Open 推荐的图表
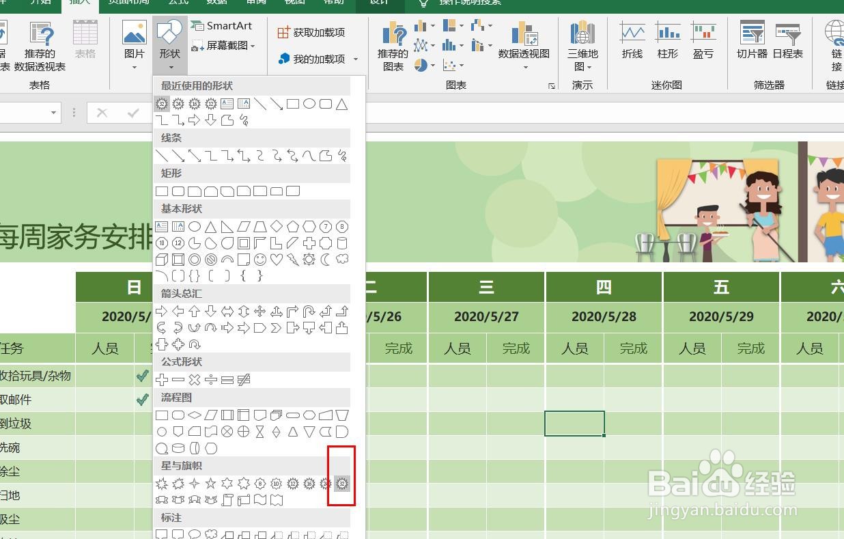 coord(393,45)
